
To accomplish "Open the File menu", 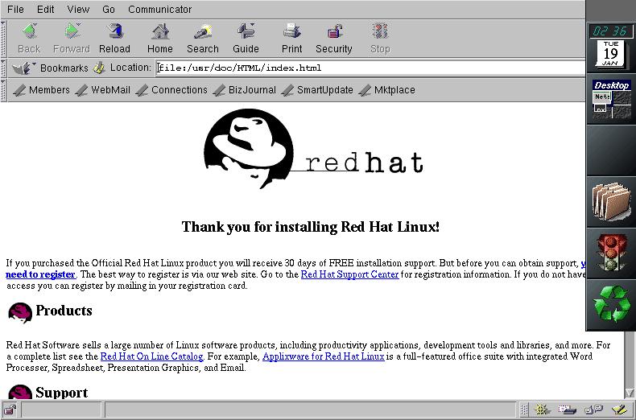I will click(15, 9).
